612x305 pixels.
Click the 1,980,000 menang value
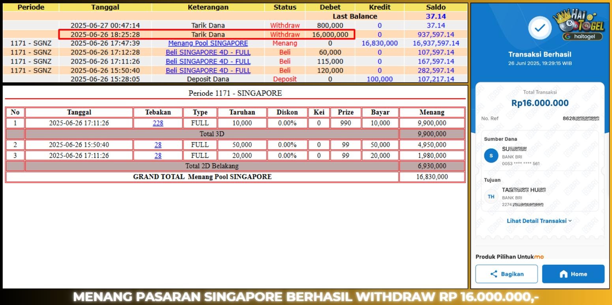click(x=432, y=155)
